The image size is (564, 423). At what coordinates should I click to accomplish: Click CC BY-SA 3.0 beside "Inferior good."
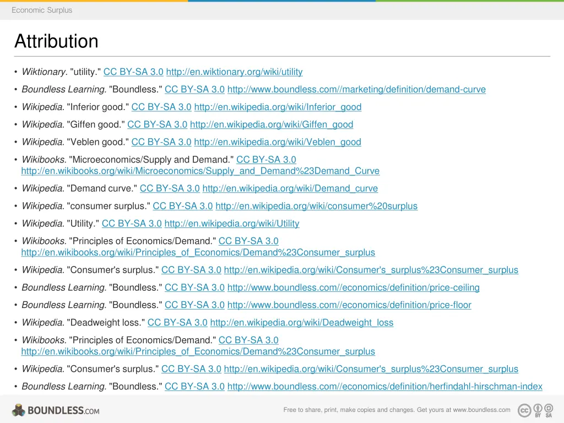click(x=161, y=107)
